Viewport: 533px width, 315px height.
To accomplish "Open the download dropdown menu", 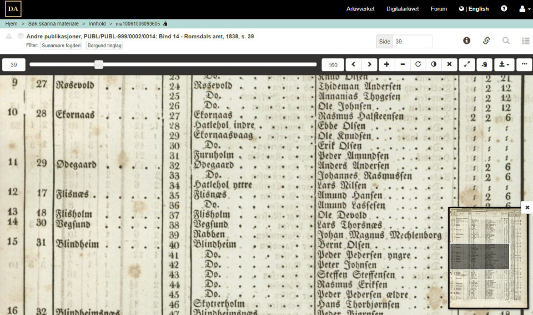I will point(504,64).
